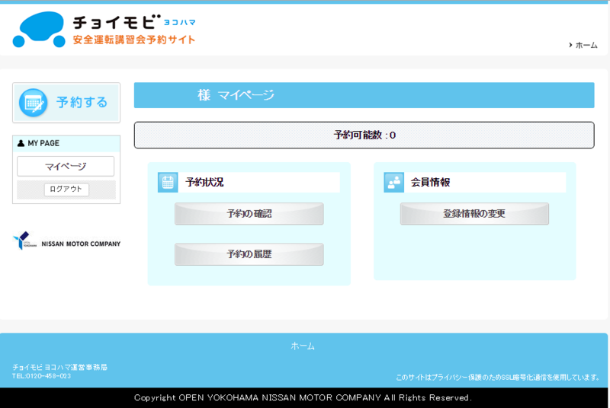Screen dimensions: 610x408
Task: Click the MY PAGE panel header label
Action: pos(43,143)
